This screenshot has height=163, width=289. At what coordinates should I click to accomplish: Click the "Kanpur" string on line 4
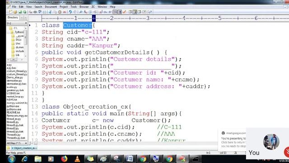[x=103, y=46]
